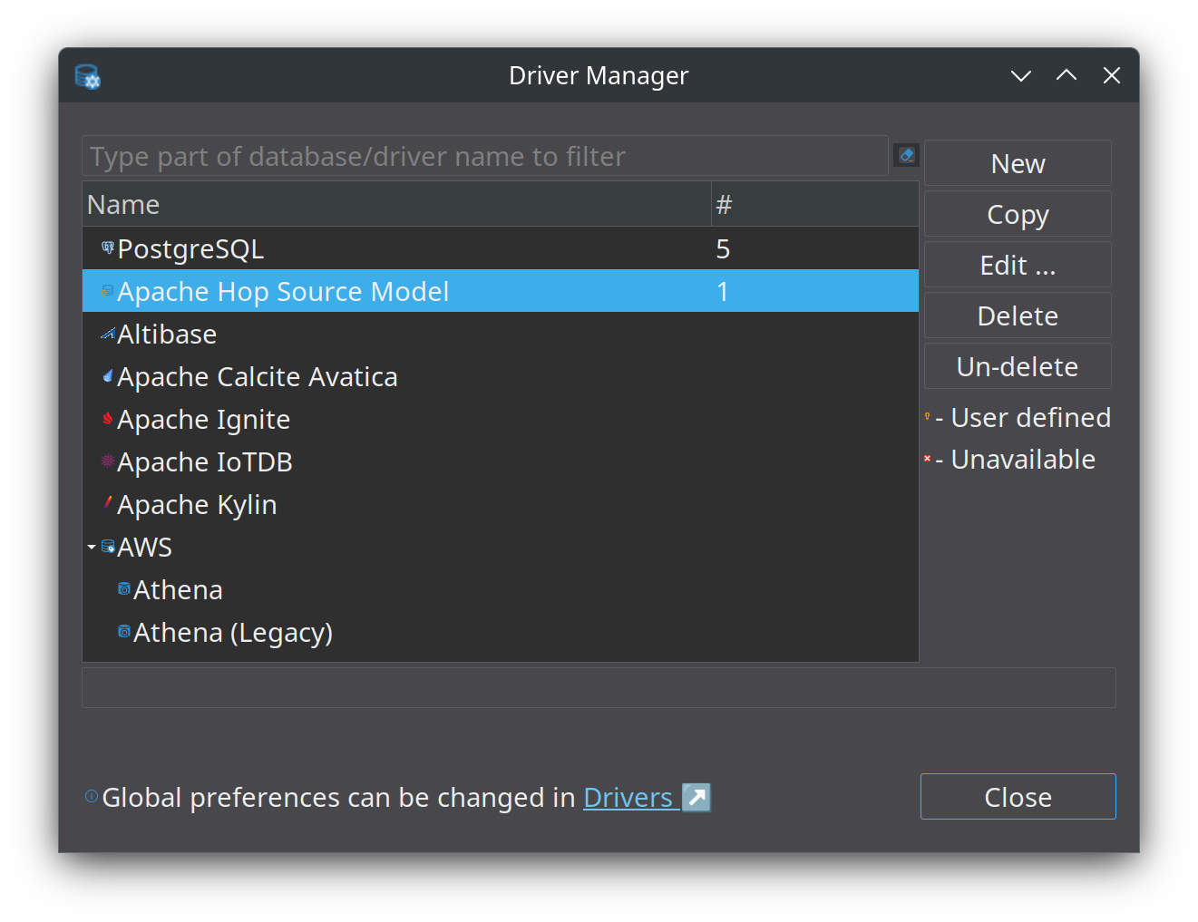Click the Athena driver icon

(x=124, y=589)
